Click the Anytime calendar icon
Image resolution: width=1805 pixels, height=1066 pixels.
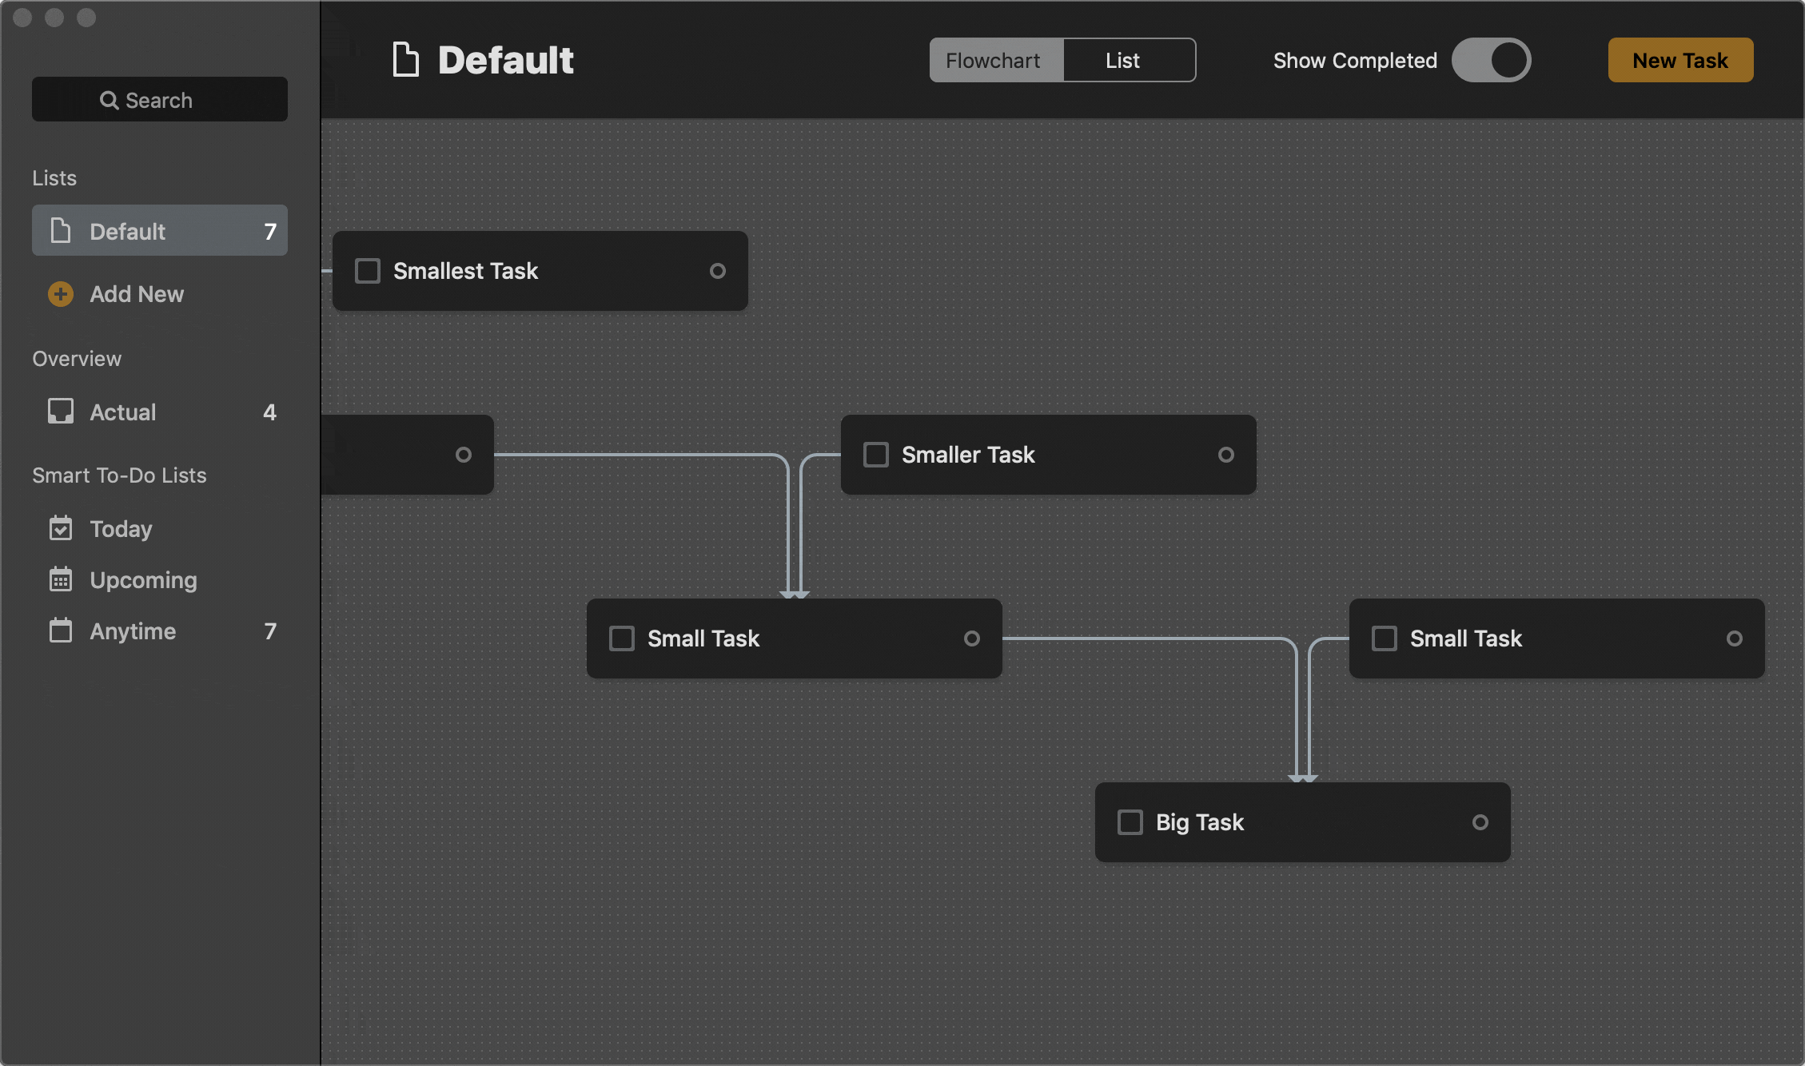(58, 628)
